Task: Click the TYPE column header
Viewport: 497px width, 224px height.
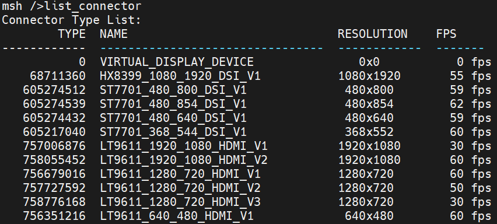Action: [72, 34]
